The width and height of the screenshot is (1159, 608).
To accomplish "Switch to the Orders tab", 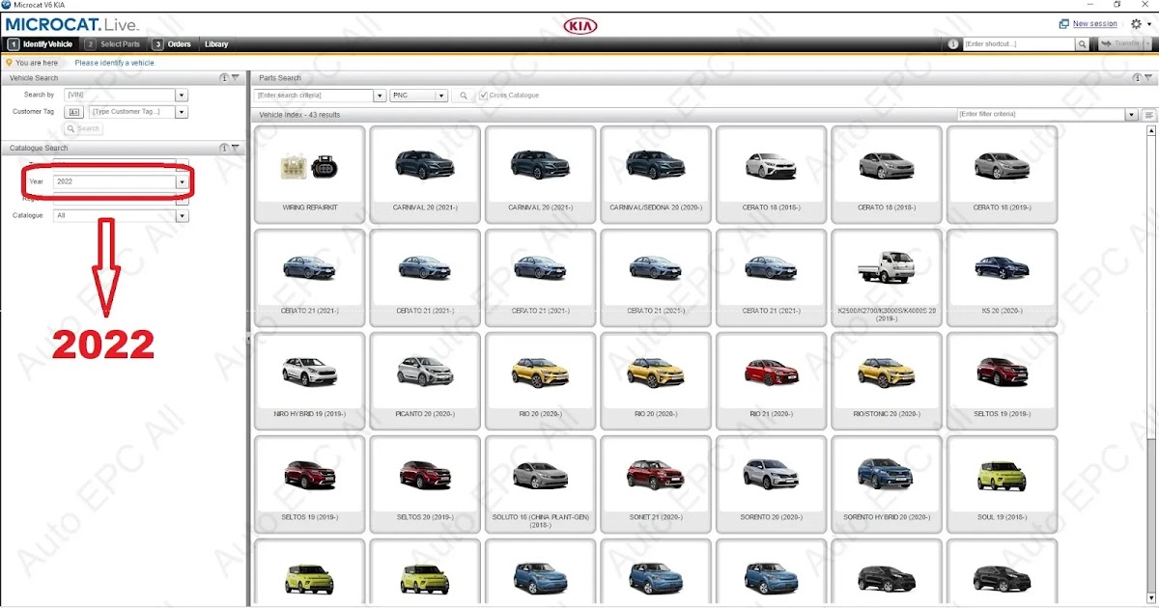I will tap(173, 44).
